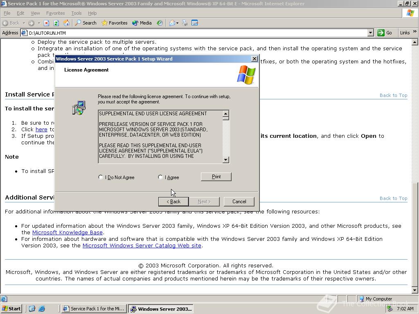
Task: Stop page loading with the Stop icon
Action: point(47,23)
